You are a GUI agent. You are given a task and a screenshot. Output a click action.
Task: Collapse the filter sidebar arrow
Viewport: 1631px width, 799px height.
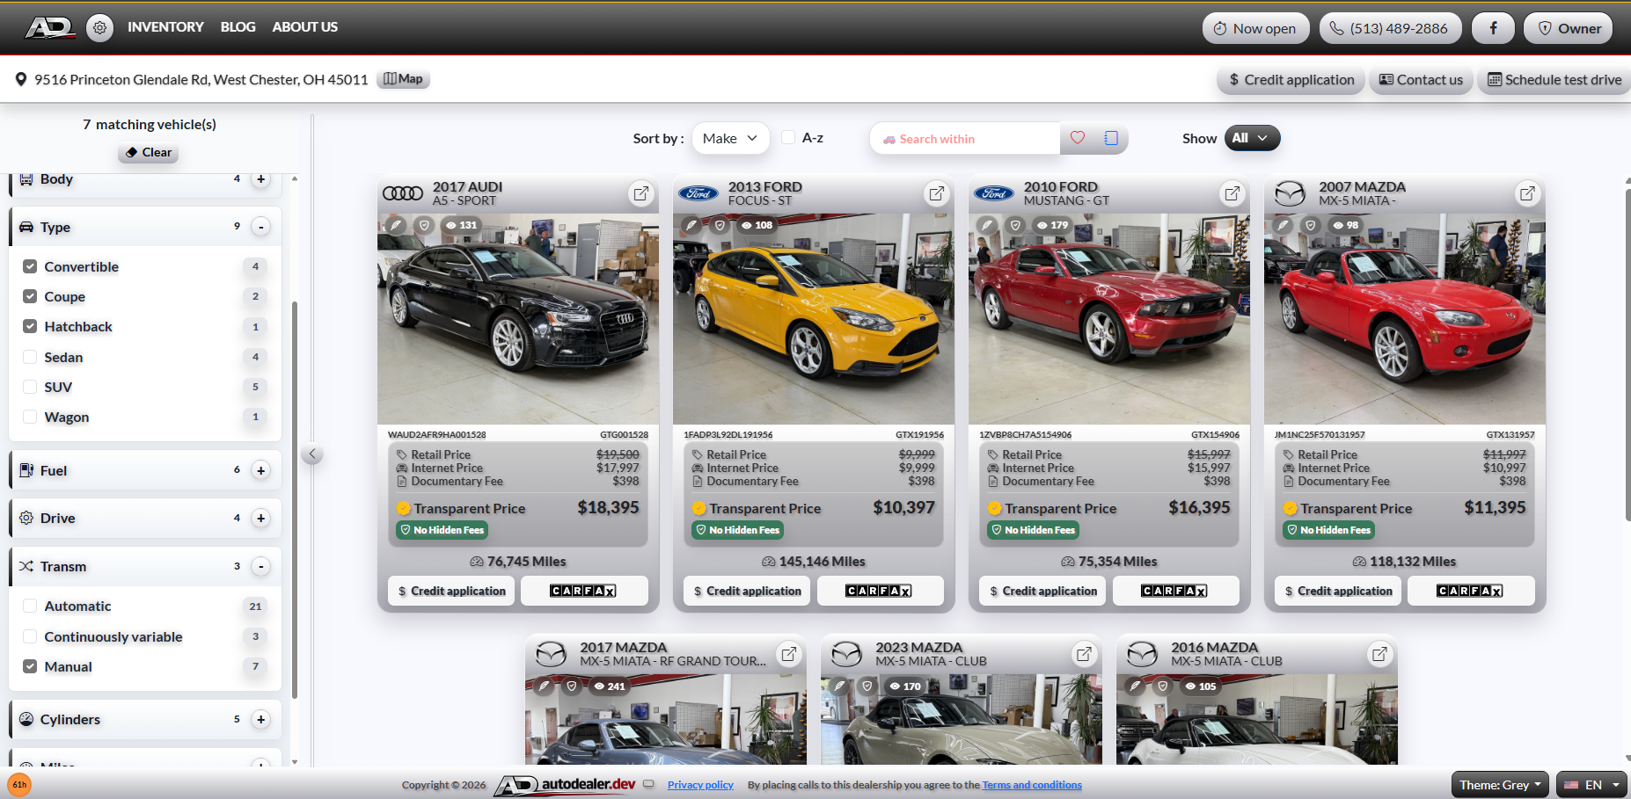pos(311,454)
